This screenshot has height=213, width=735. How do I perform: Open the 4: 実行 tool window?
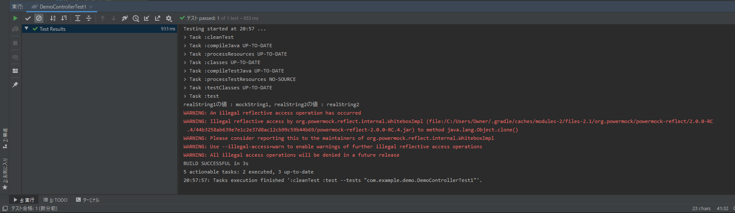[24, 200]
